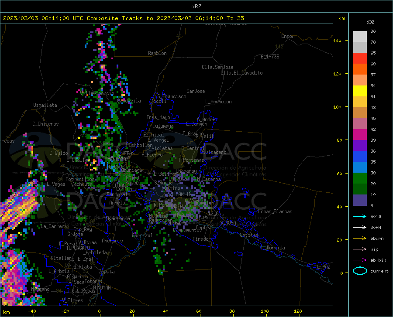Pick the salmon swatch between 57 and 54
Viewport: 393px width, 317px height.
pyautogui.click(x=360, y=80)
